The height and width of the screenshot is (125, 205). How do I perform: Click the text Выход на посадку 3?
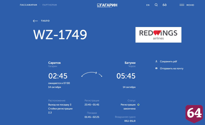coord(60,105)
